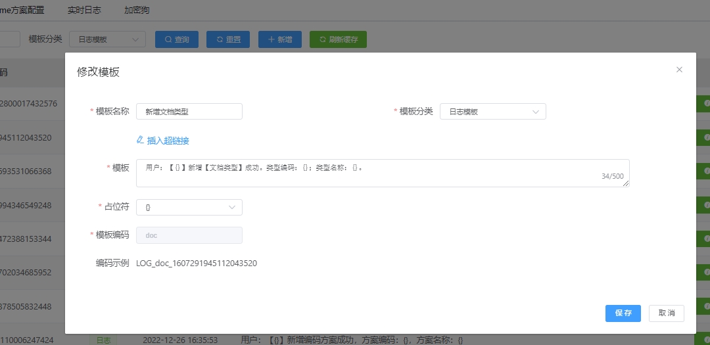The height and width of the screenshot is (345, 710).
Task: Open the 模板分类 dropdown in the dialog
Action: point(492,111)
